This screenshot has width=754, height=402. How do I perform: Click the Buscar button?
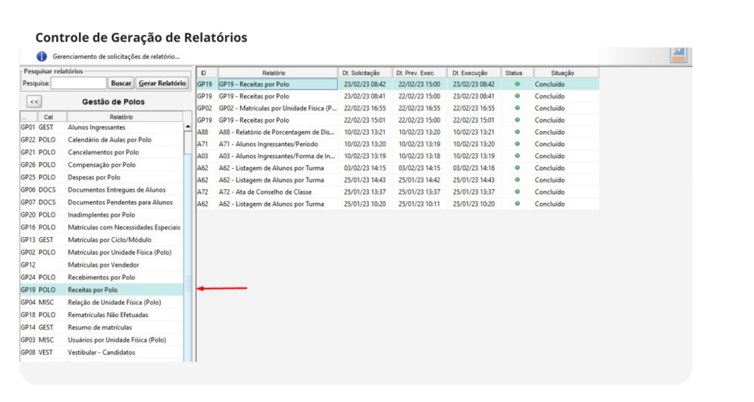pos(120,83)
